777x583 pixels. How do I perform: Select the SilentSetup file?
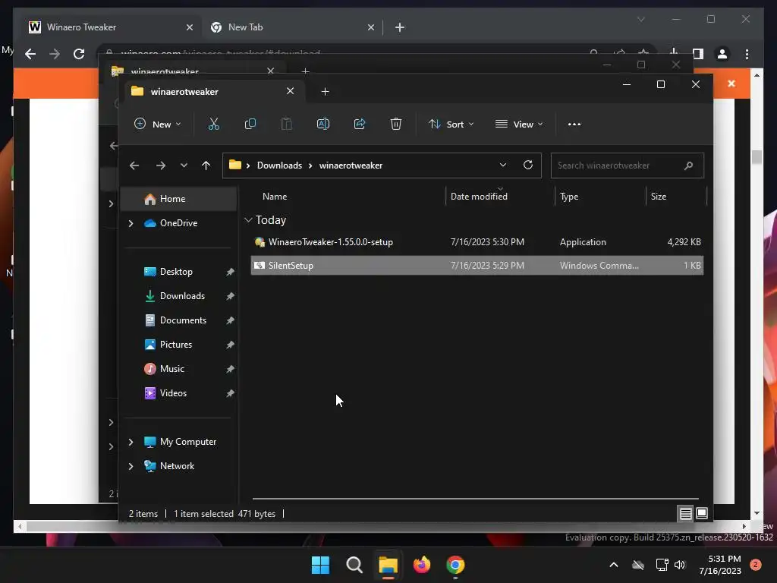coord(477,265)
